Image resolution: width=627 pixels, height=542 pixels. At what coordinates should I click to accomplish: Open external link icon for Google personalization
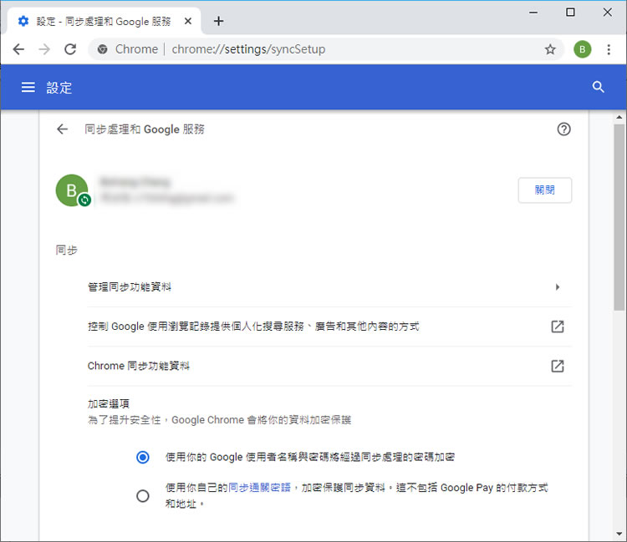click(558, 327)
